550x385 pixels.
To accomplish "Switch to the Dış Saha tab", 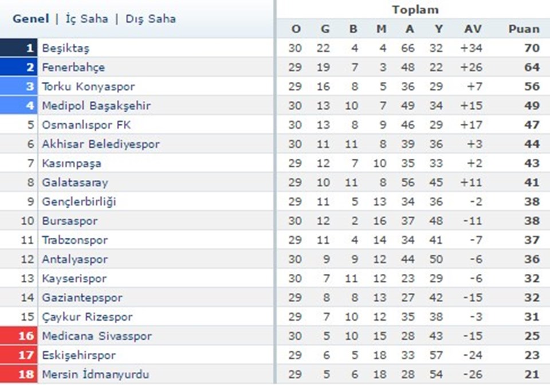I will (x=151, y=18).
